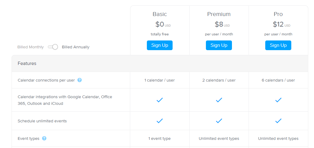Sign Up for the Basic plan
Image resolution: width=314 pixels, height=148 pixels.
coord(160,45)
